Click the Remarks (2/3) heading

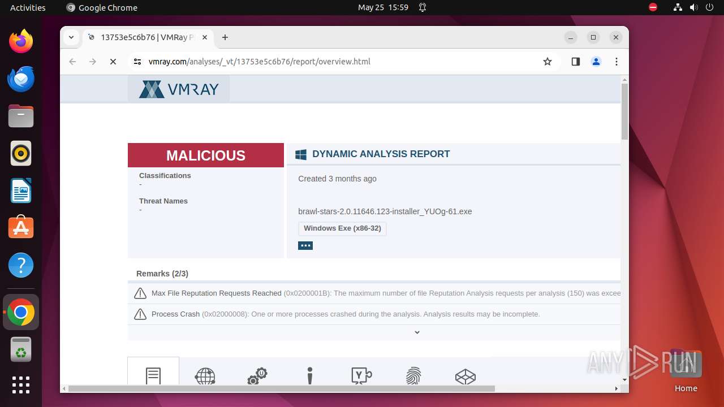pyautogui.click(x=162, y=274)
